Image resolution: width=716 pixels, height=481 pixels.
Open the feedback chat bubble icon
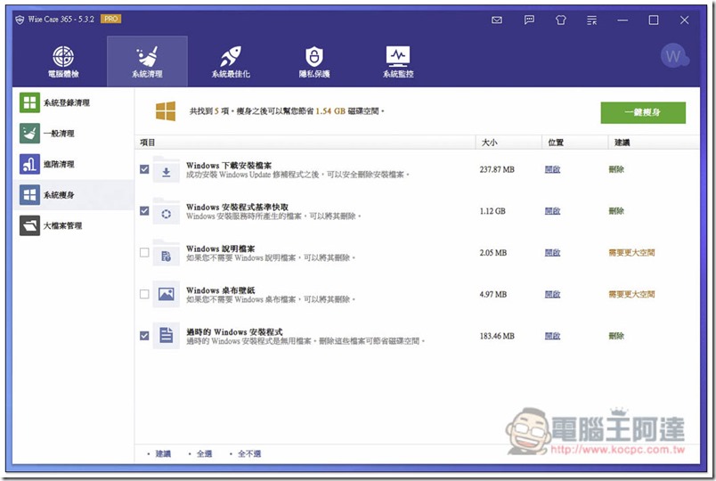click(529, 20)
